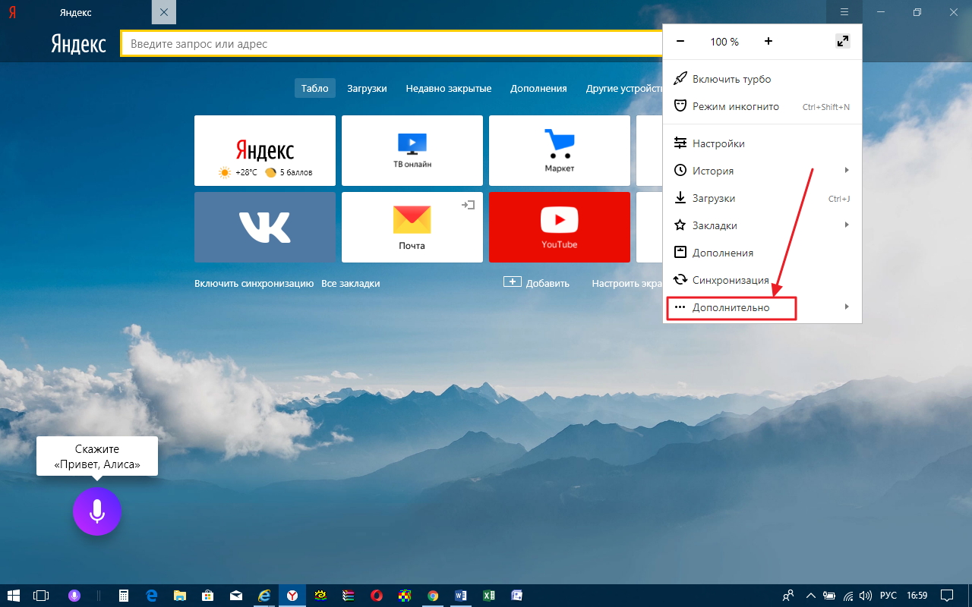Click login icon on Почта tile
The image size is (972, 607).
[x=469, y=205]
